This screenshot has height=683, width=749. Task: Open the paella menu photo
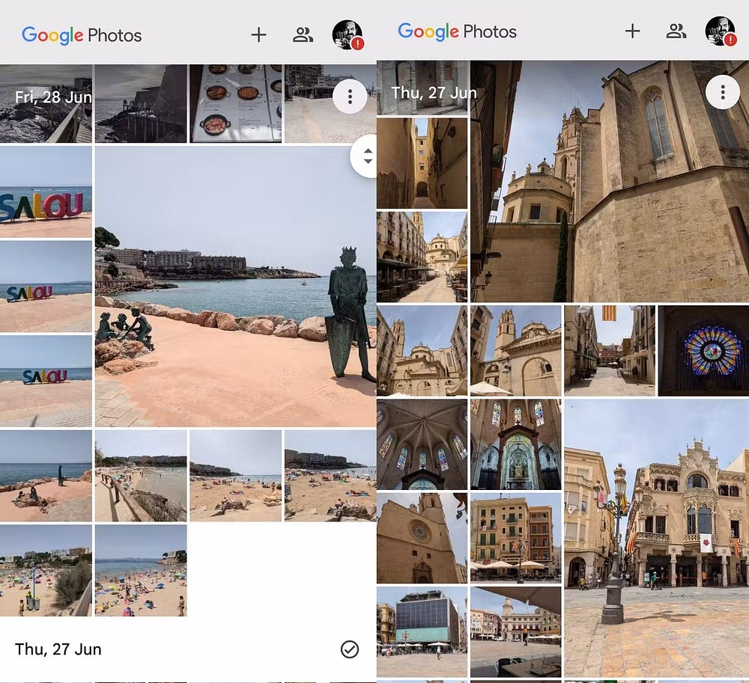[235, 103]
